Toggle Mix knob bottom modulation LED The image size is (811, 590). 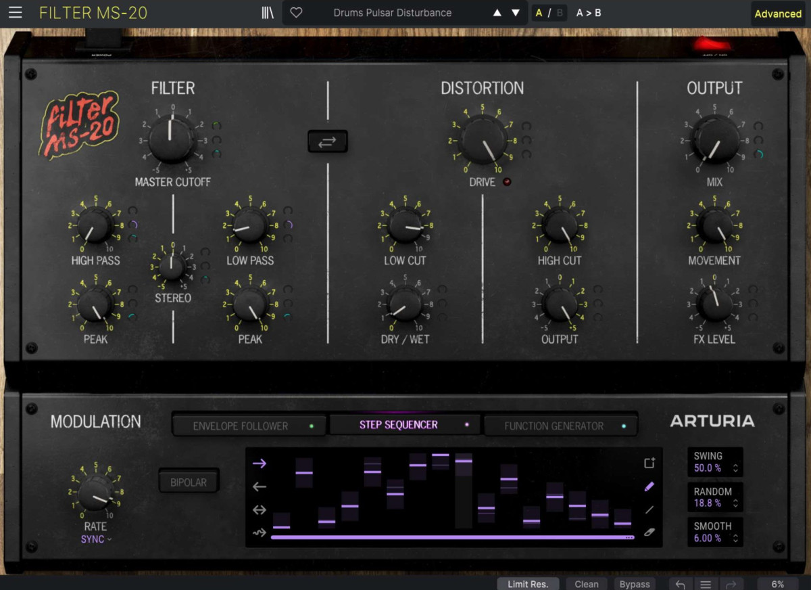click(x=759, y=155)
